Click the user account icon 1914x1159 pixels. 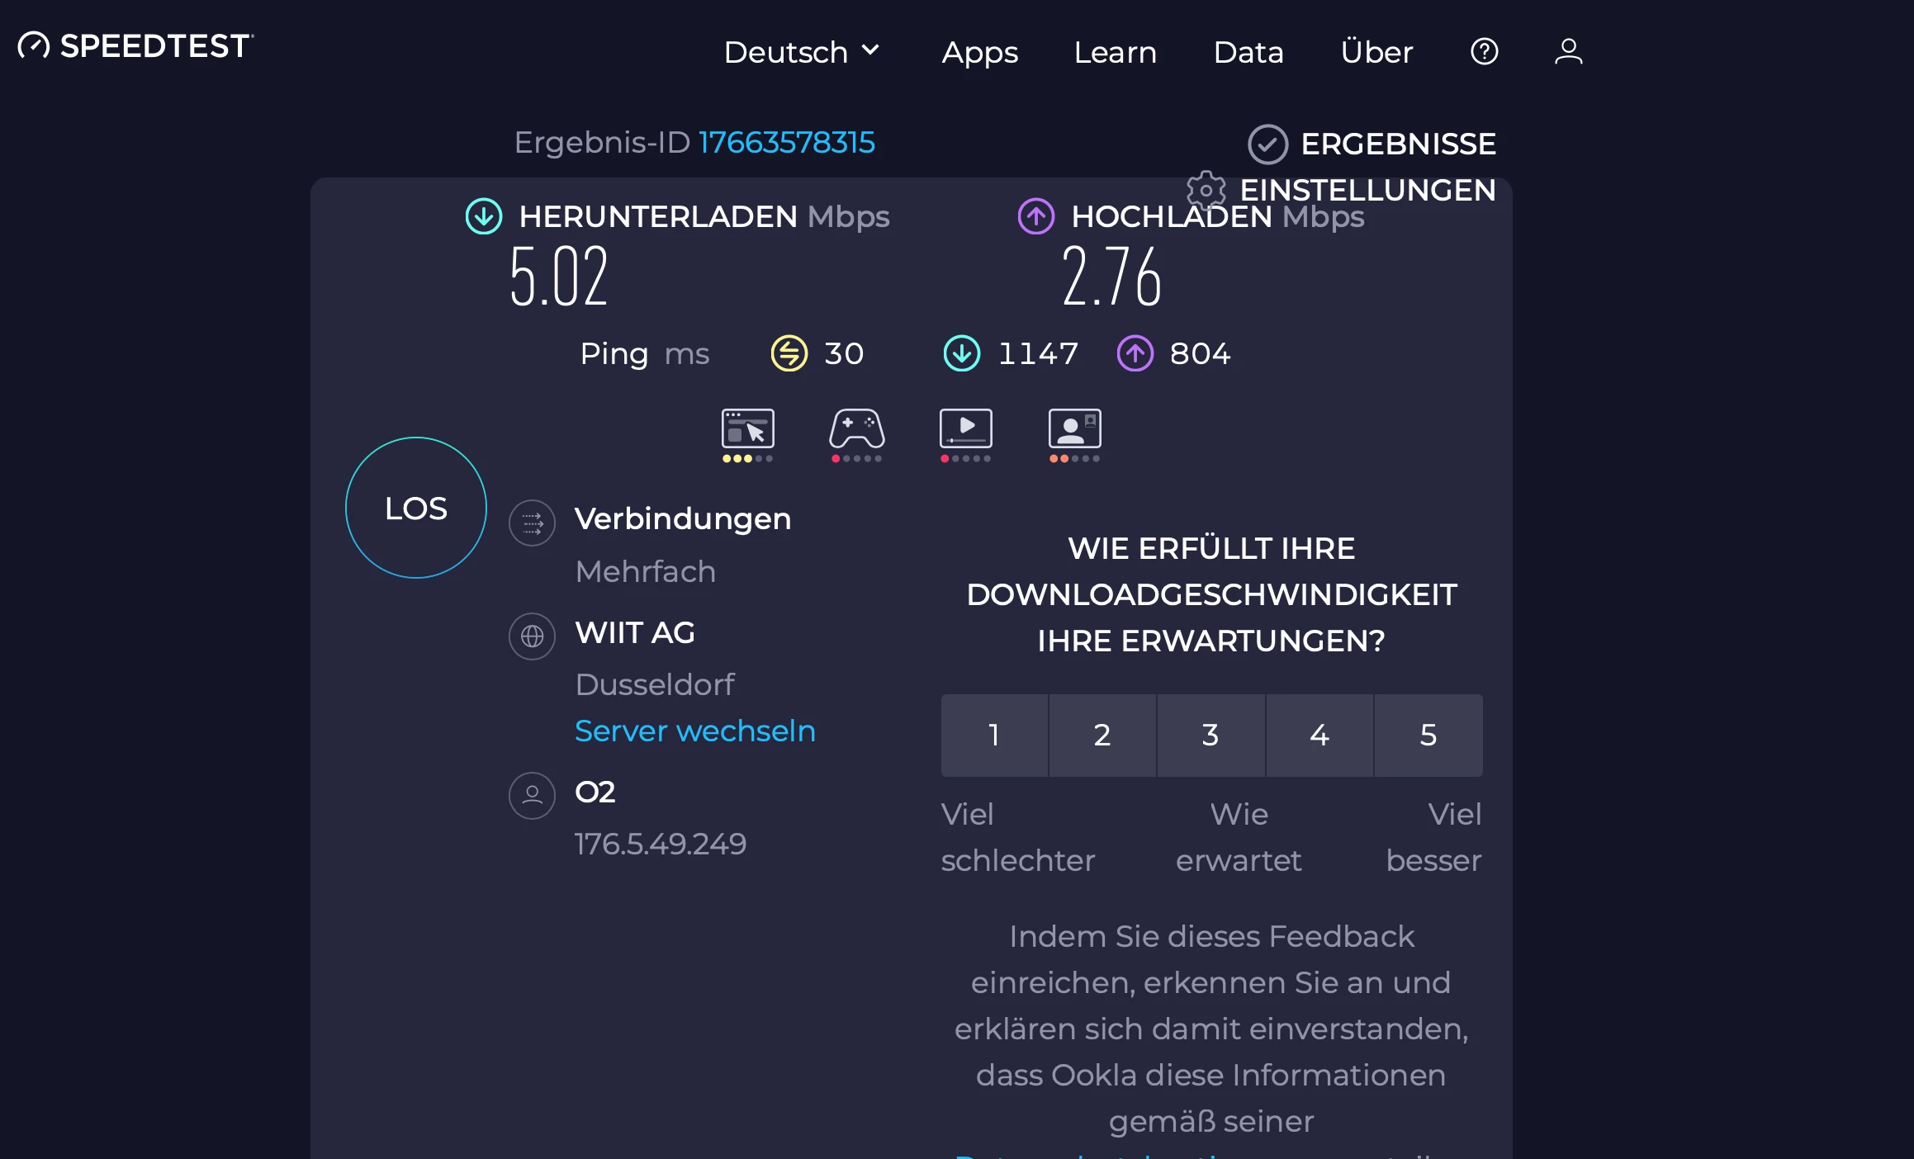(x=1568, y=52)
